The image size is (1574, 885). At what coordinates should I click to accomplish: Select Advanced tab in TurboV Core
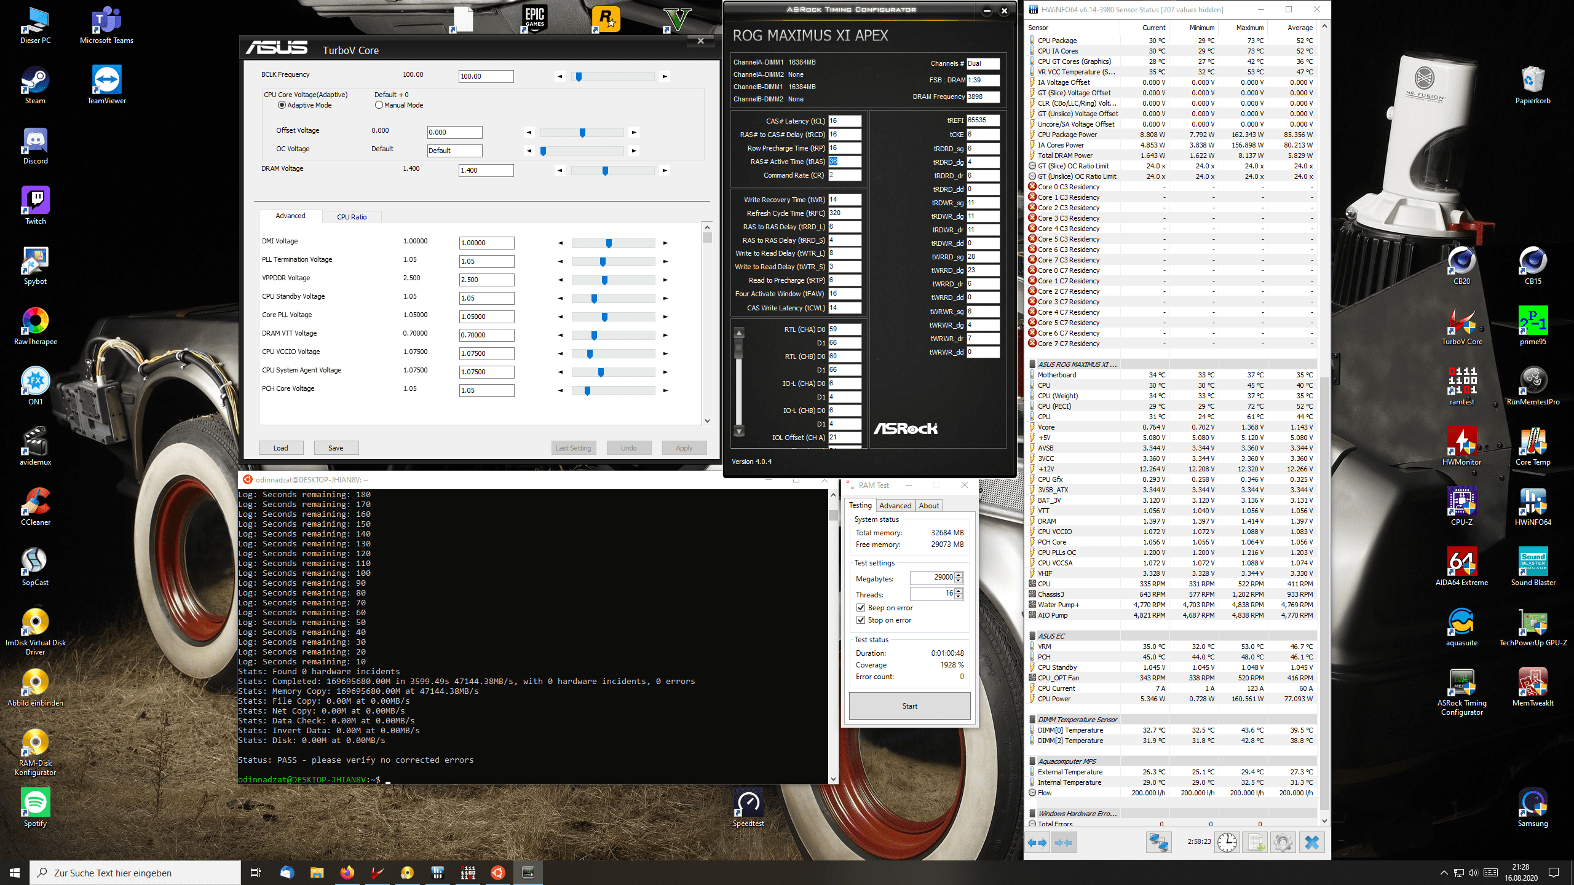point(290,216)
